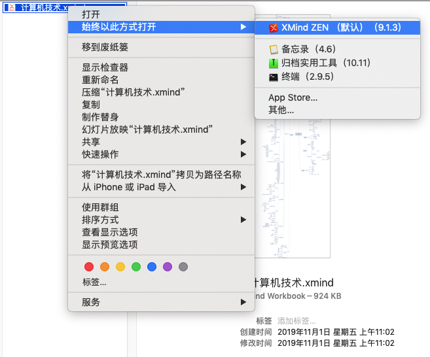Screen dimensions: 430x357
Task: Choose 备忘录 (4.6) to open file
Action: (x=337, y=49)
